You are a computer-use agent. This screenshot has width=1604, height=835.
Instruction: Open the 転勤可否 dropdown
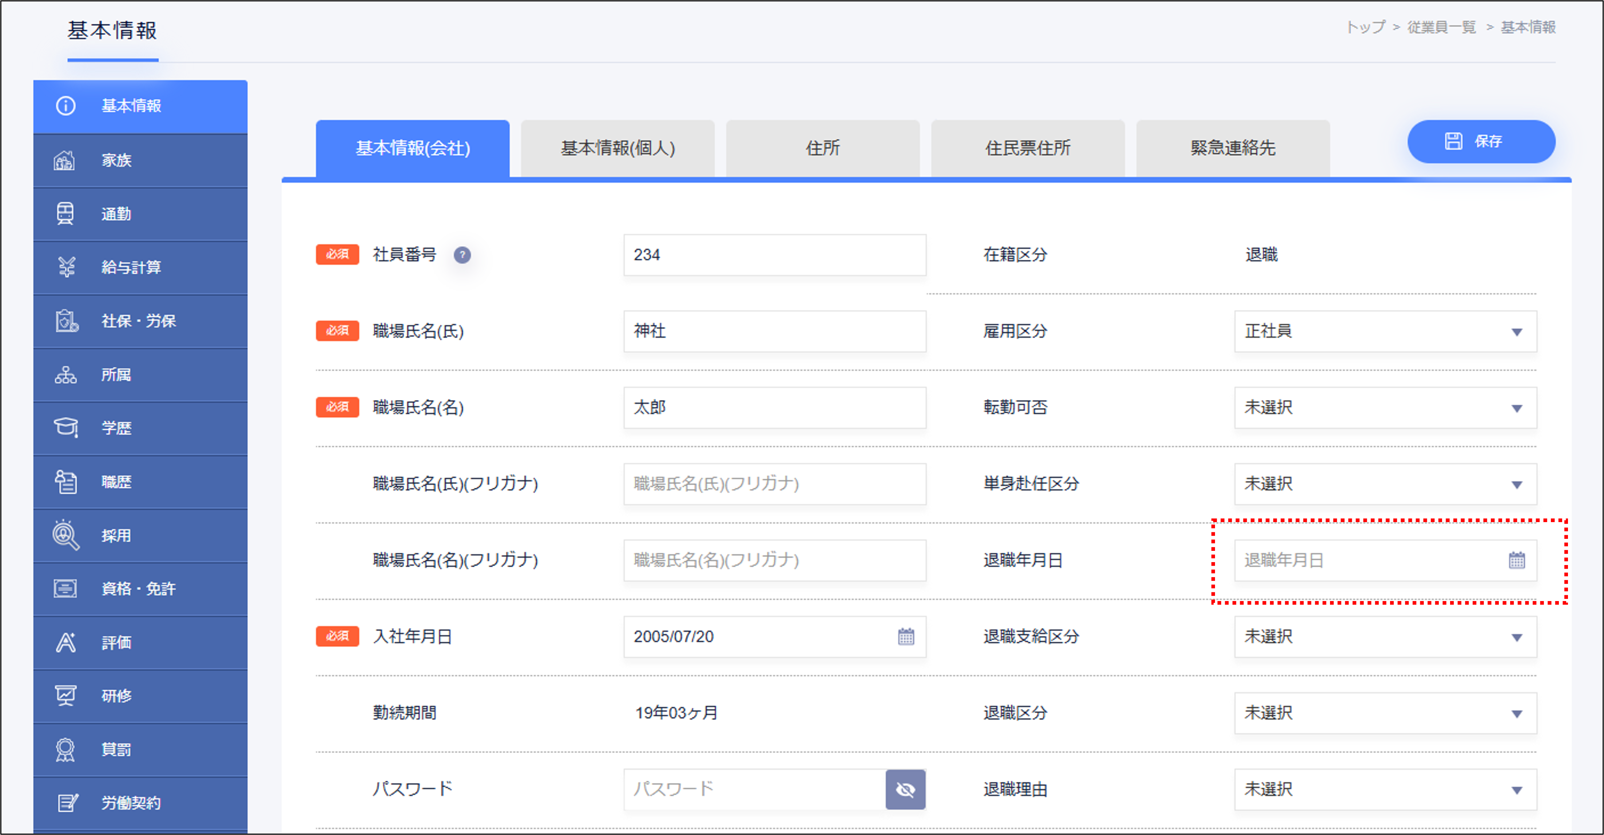(x=1385, y=408)
